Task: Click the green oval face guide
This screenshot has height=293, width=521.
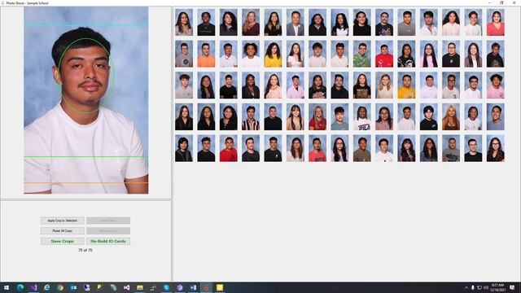Action: click(86, 76)
